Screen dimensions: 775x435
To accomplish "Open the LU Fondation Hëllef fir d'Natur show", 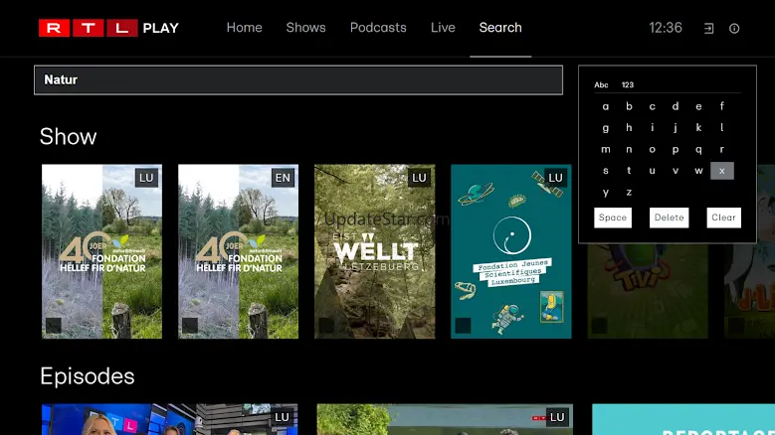I will [101, 251].
